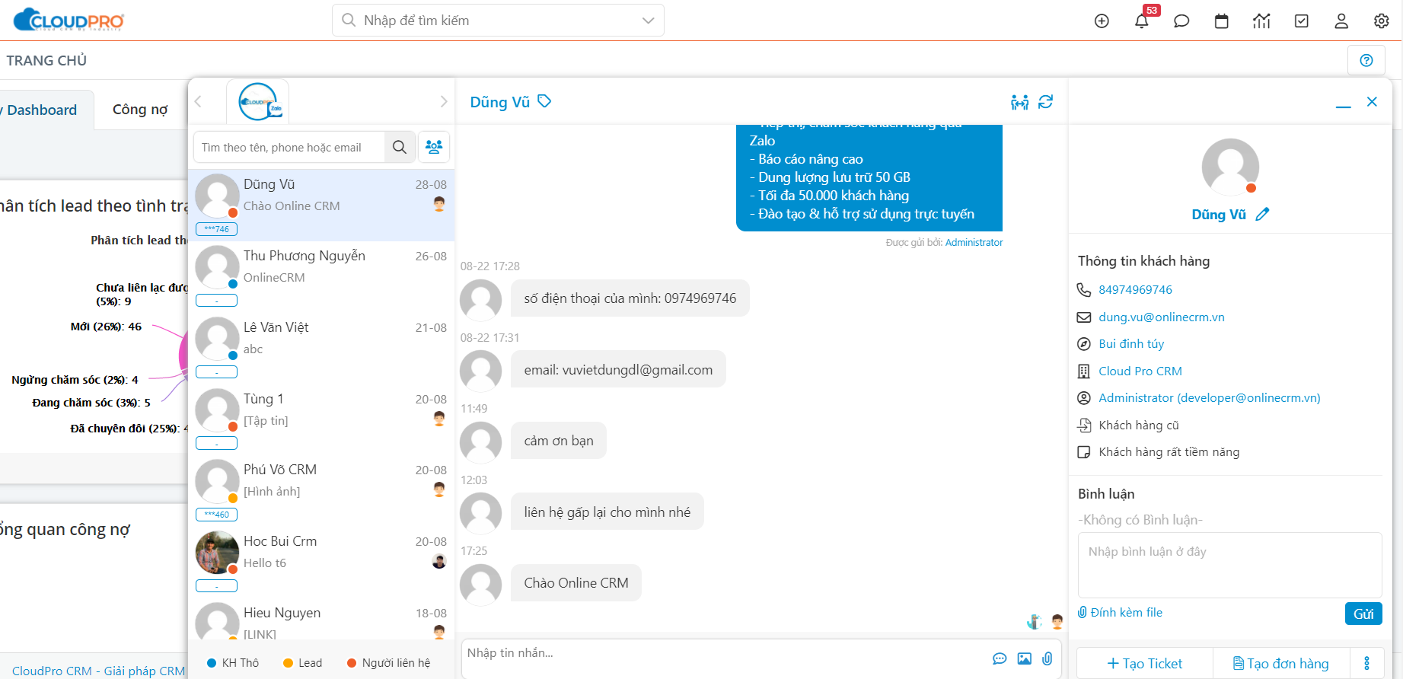Open Bui đình túy link
This screenshot has width=1403, height=679.
[x=1131, y=344]
